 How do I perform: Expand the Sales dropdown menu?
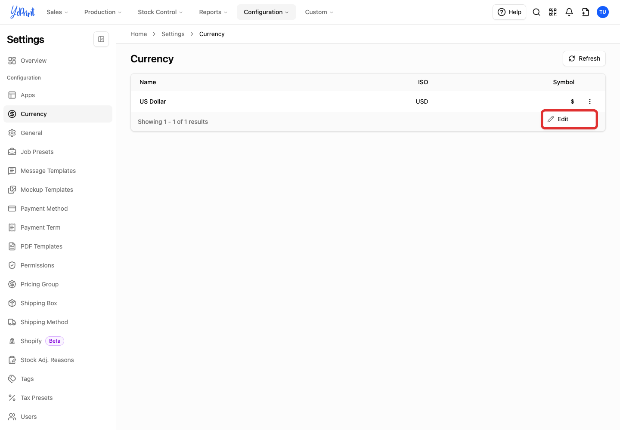point(57,12)
